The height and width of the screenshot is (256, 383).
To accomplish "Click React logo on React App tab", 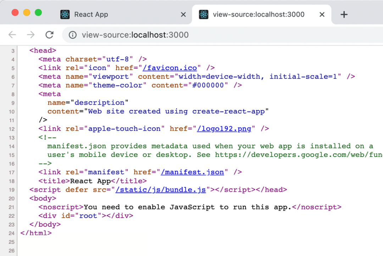I will (x=65, y=15).
